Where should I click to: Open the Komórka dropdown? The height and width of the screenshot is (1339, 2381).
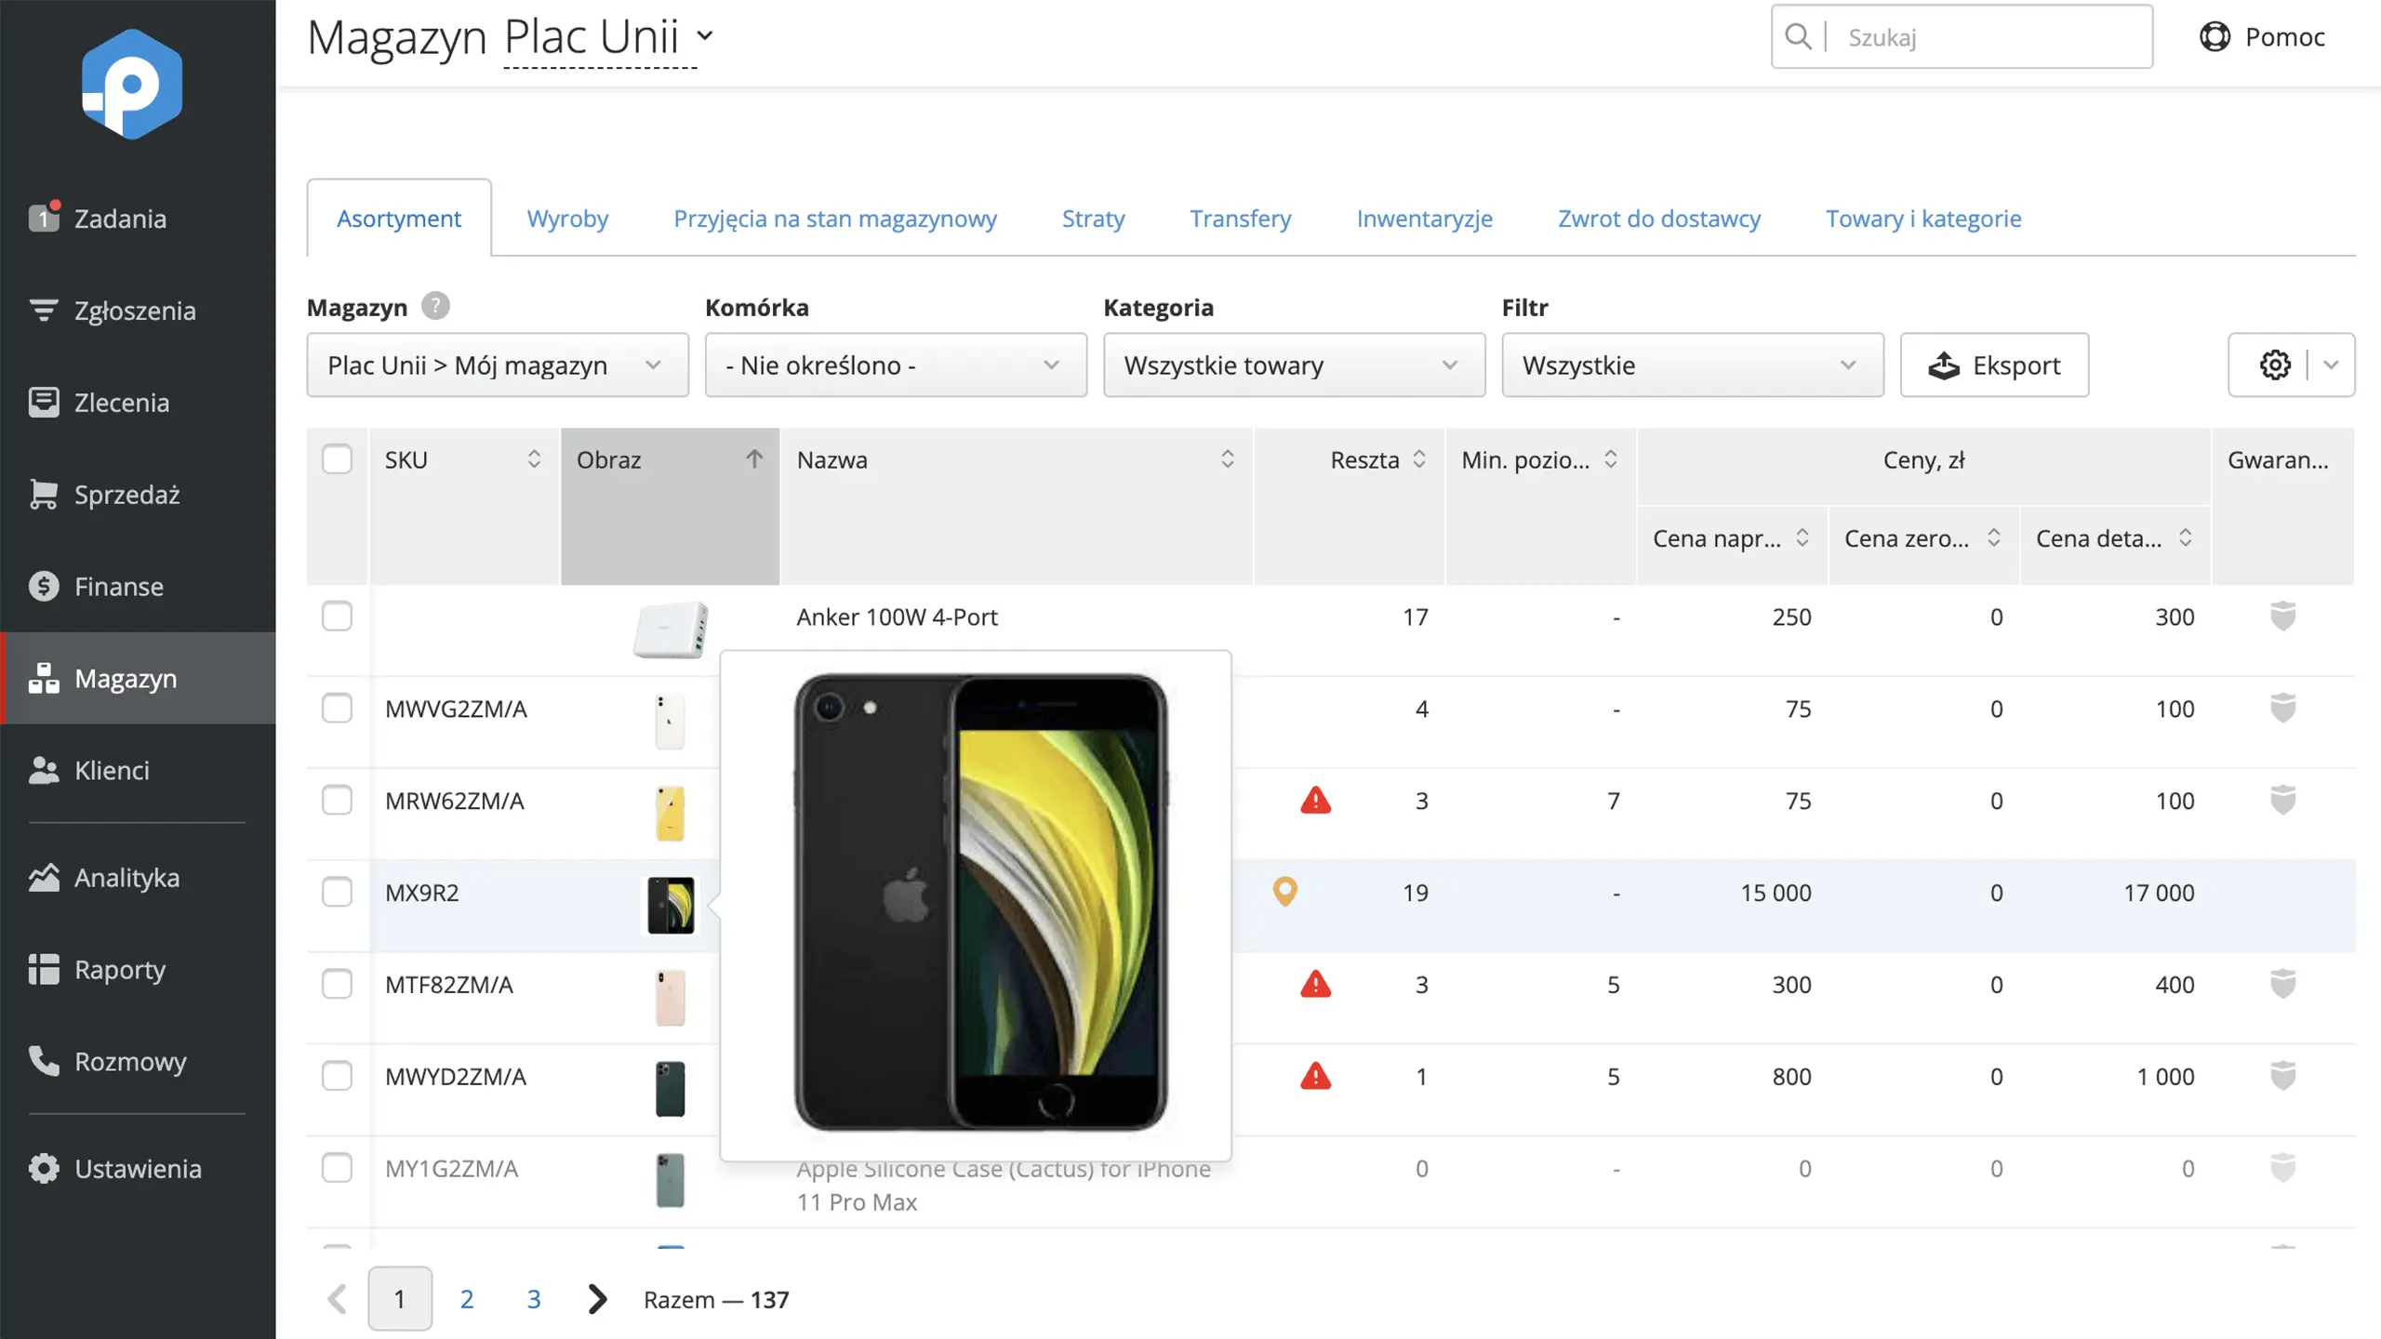click(x=896, y=365)
